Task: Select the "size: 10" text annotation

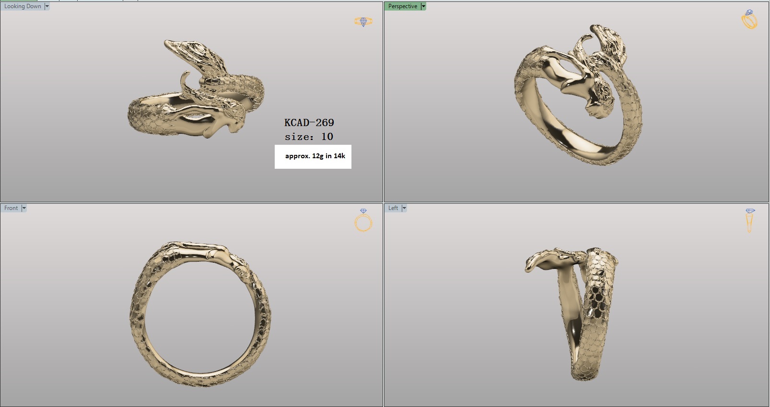Action: [309, 137]
